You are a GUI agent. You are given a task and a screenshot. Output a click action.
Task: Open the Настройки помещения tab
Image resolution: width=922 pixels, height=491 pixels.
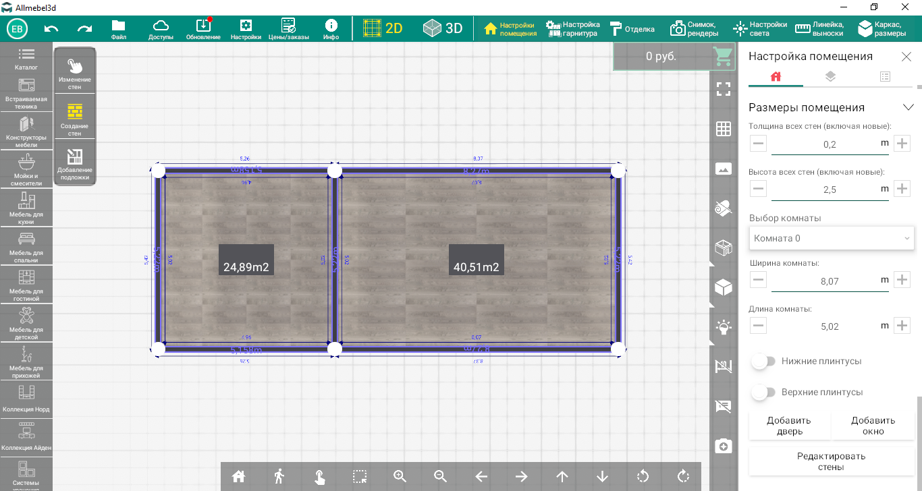pyautogui.click(x=510, y=29)
